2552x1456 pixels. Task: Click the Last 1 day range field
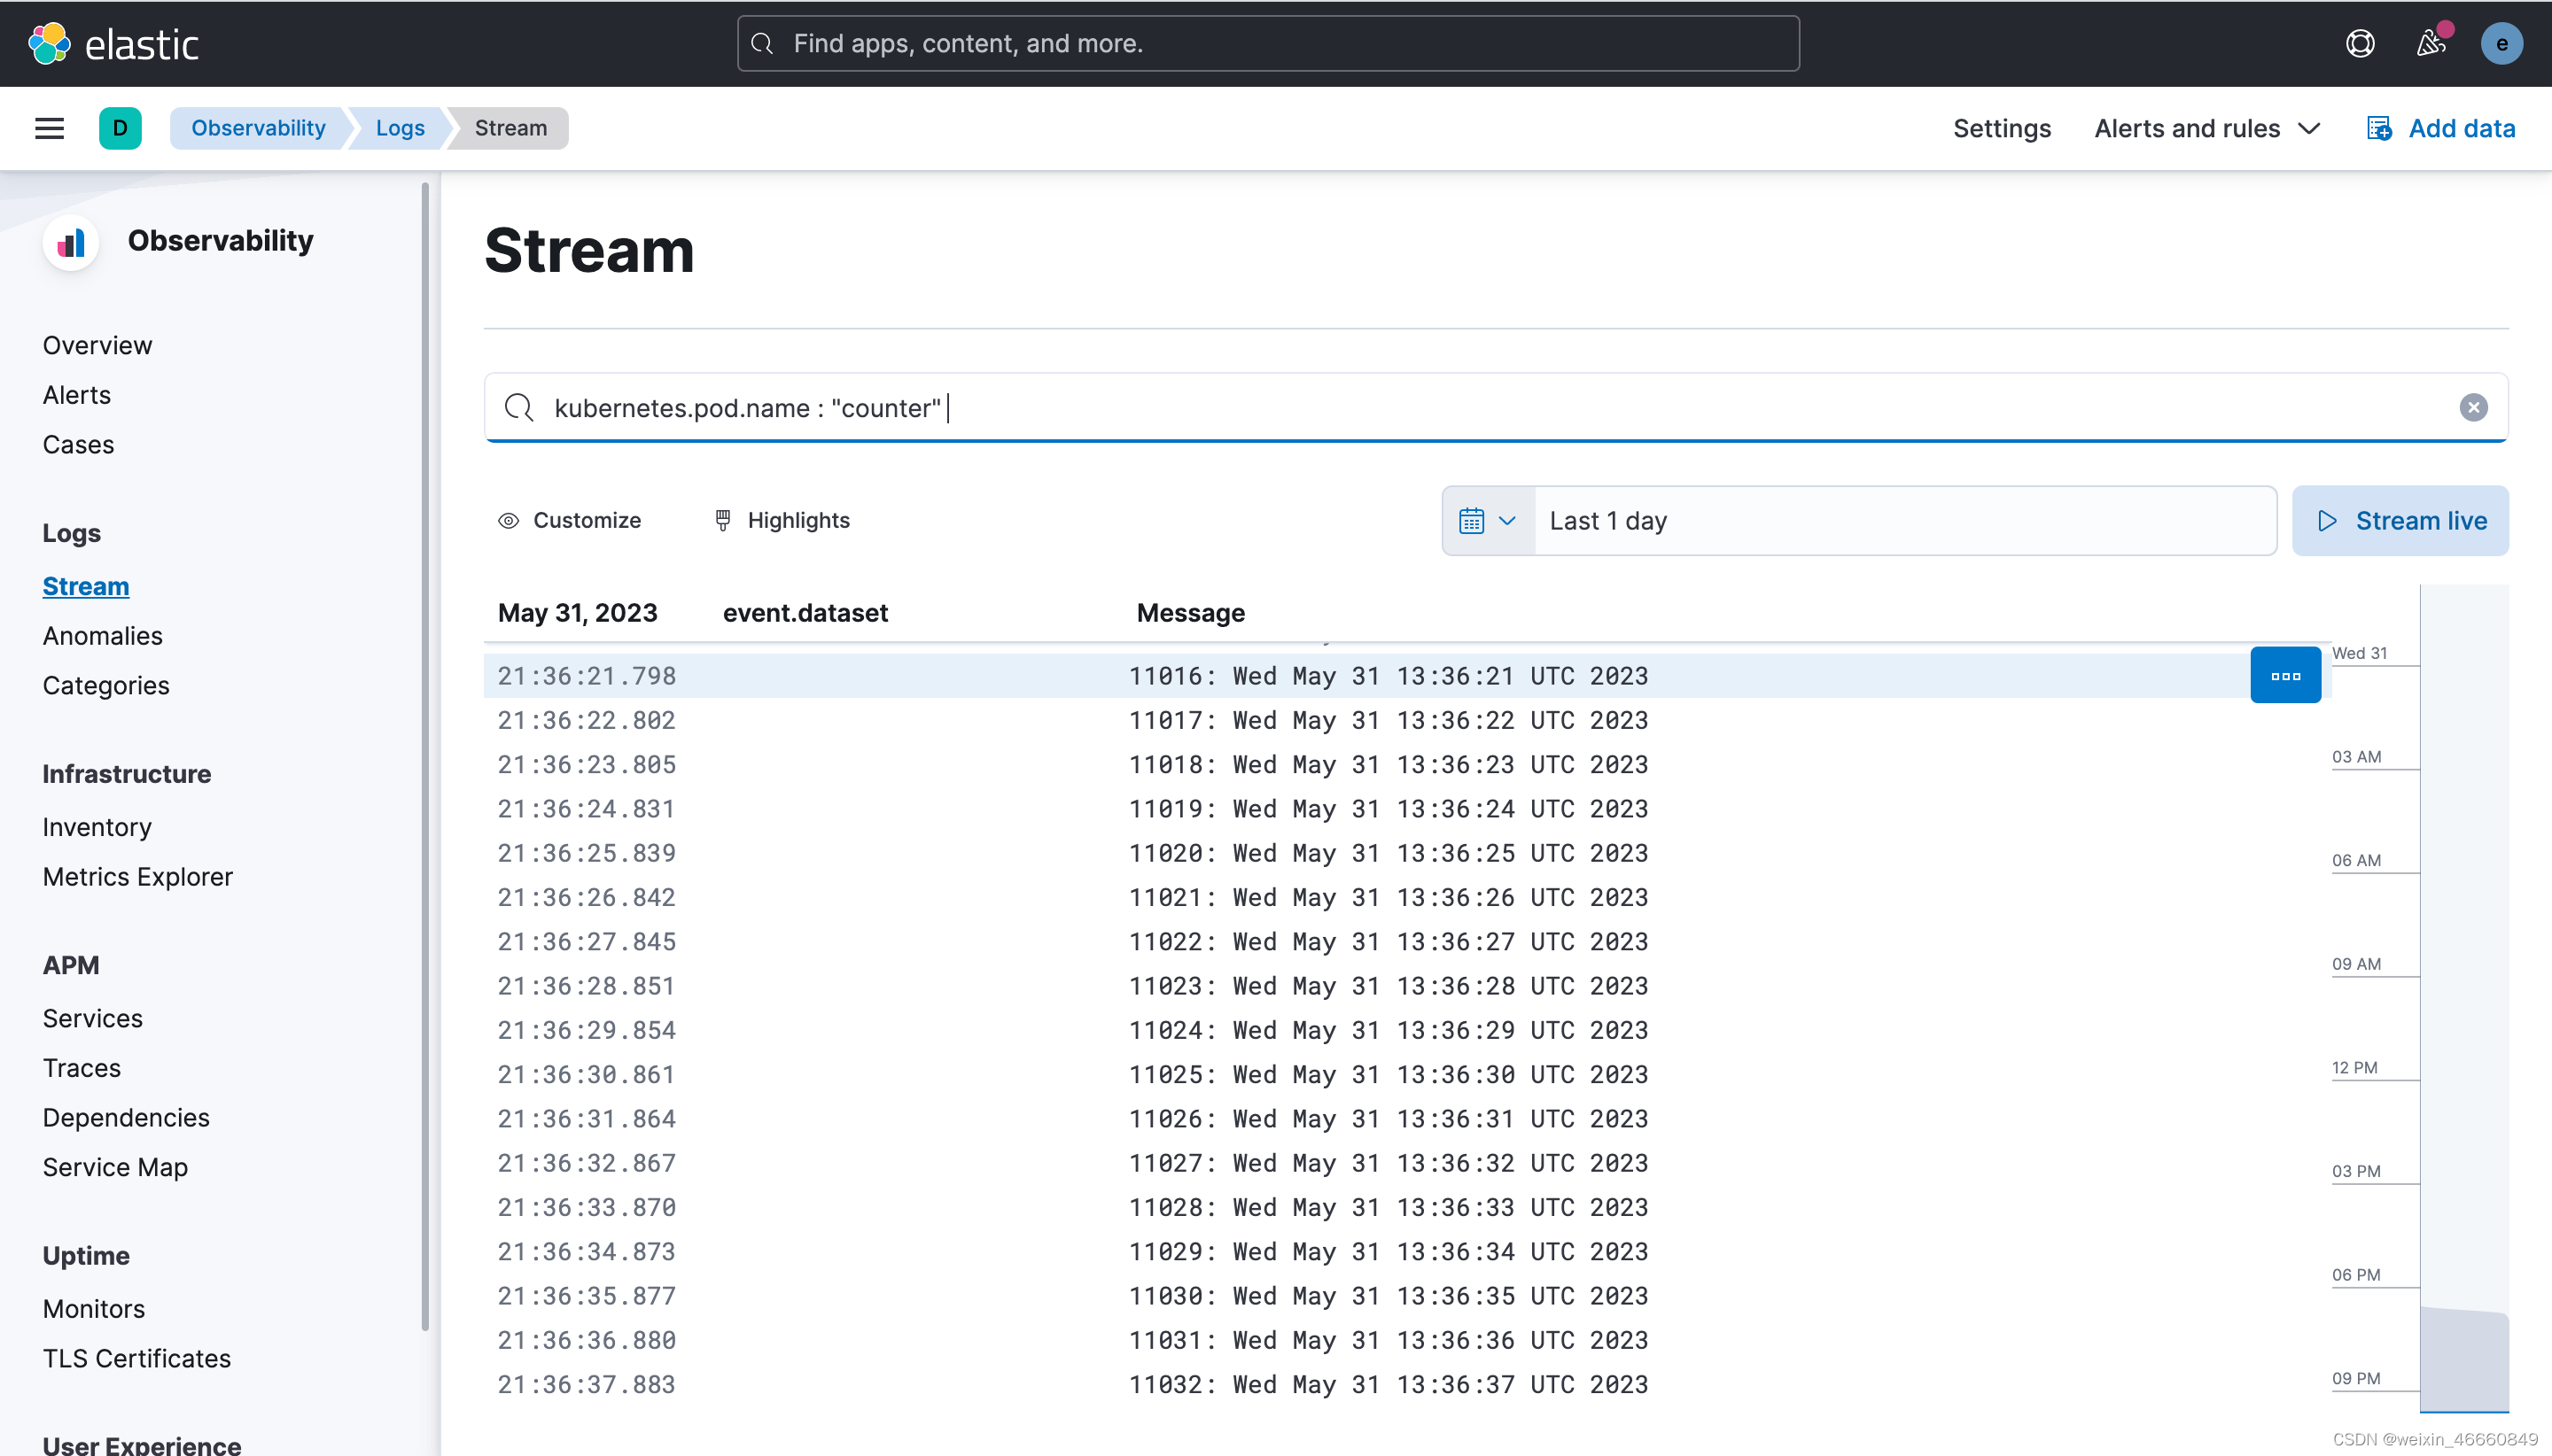1903,520
